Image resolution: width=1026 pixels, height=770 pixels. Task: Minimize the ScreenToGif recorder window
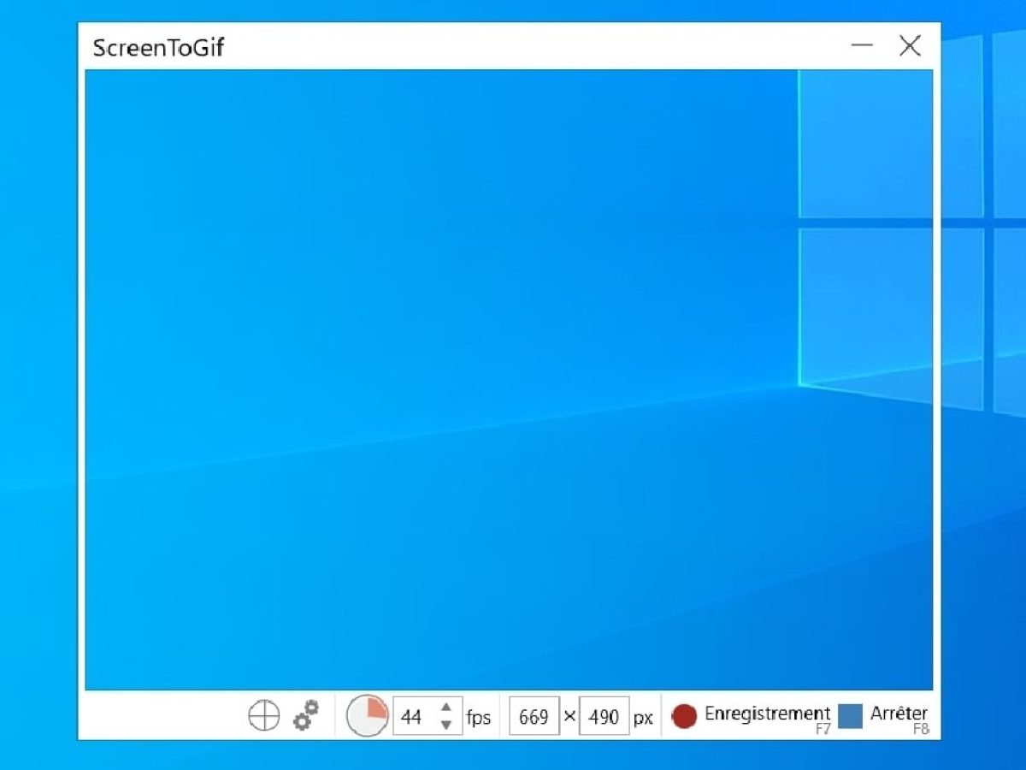coord(862,45)
